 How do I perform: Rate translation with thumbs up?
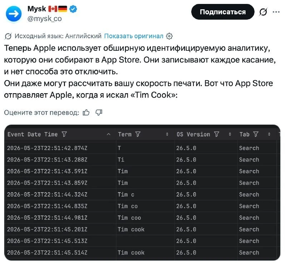[86, 113]
